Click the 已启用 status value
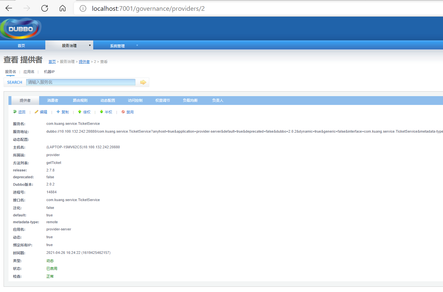Viewport: 443px width, 292px height. point(52,269)
